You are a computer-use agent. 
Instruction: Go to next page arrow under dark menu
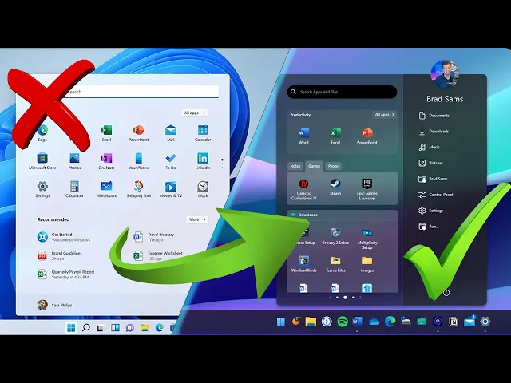pyautogui.click(x=360, y=298)
